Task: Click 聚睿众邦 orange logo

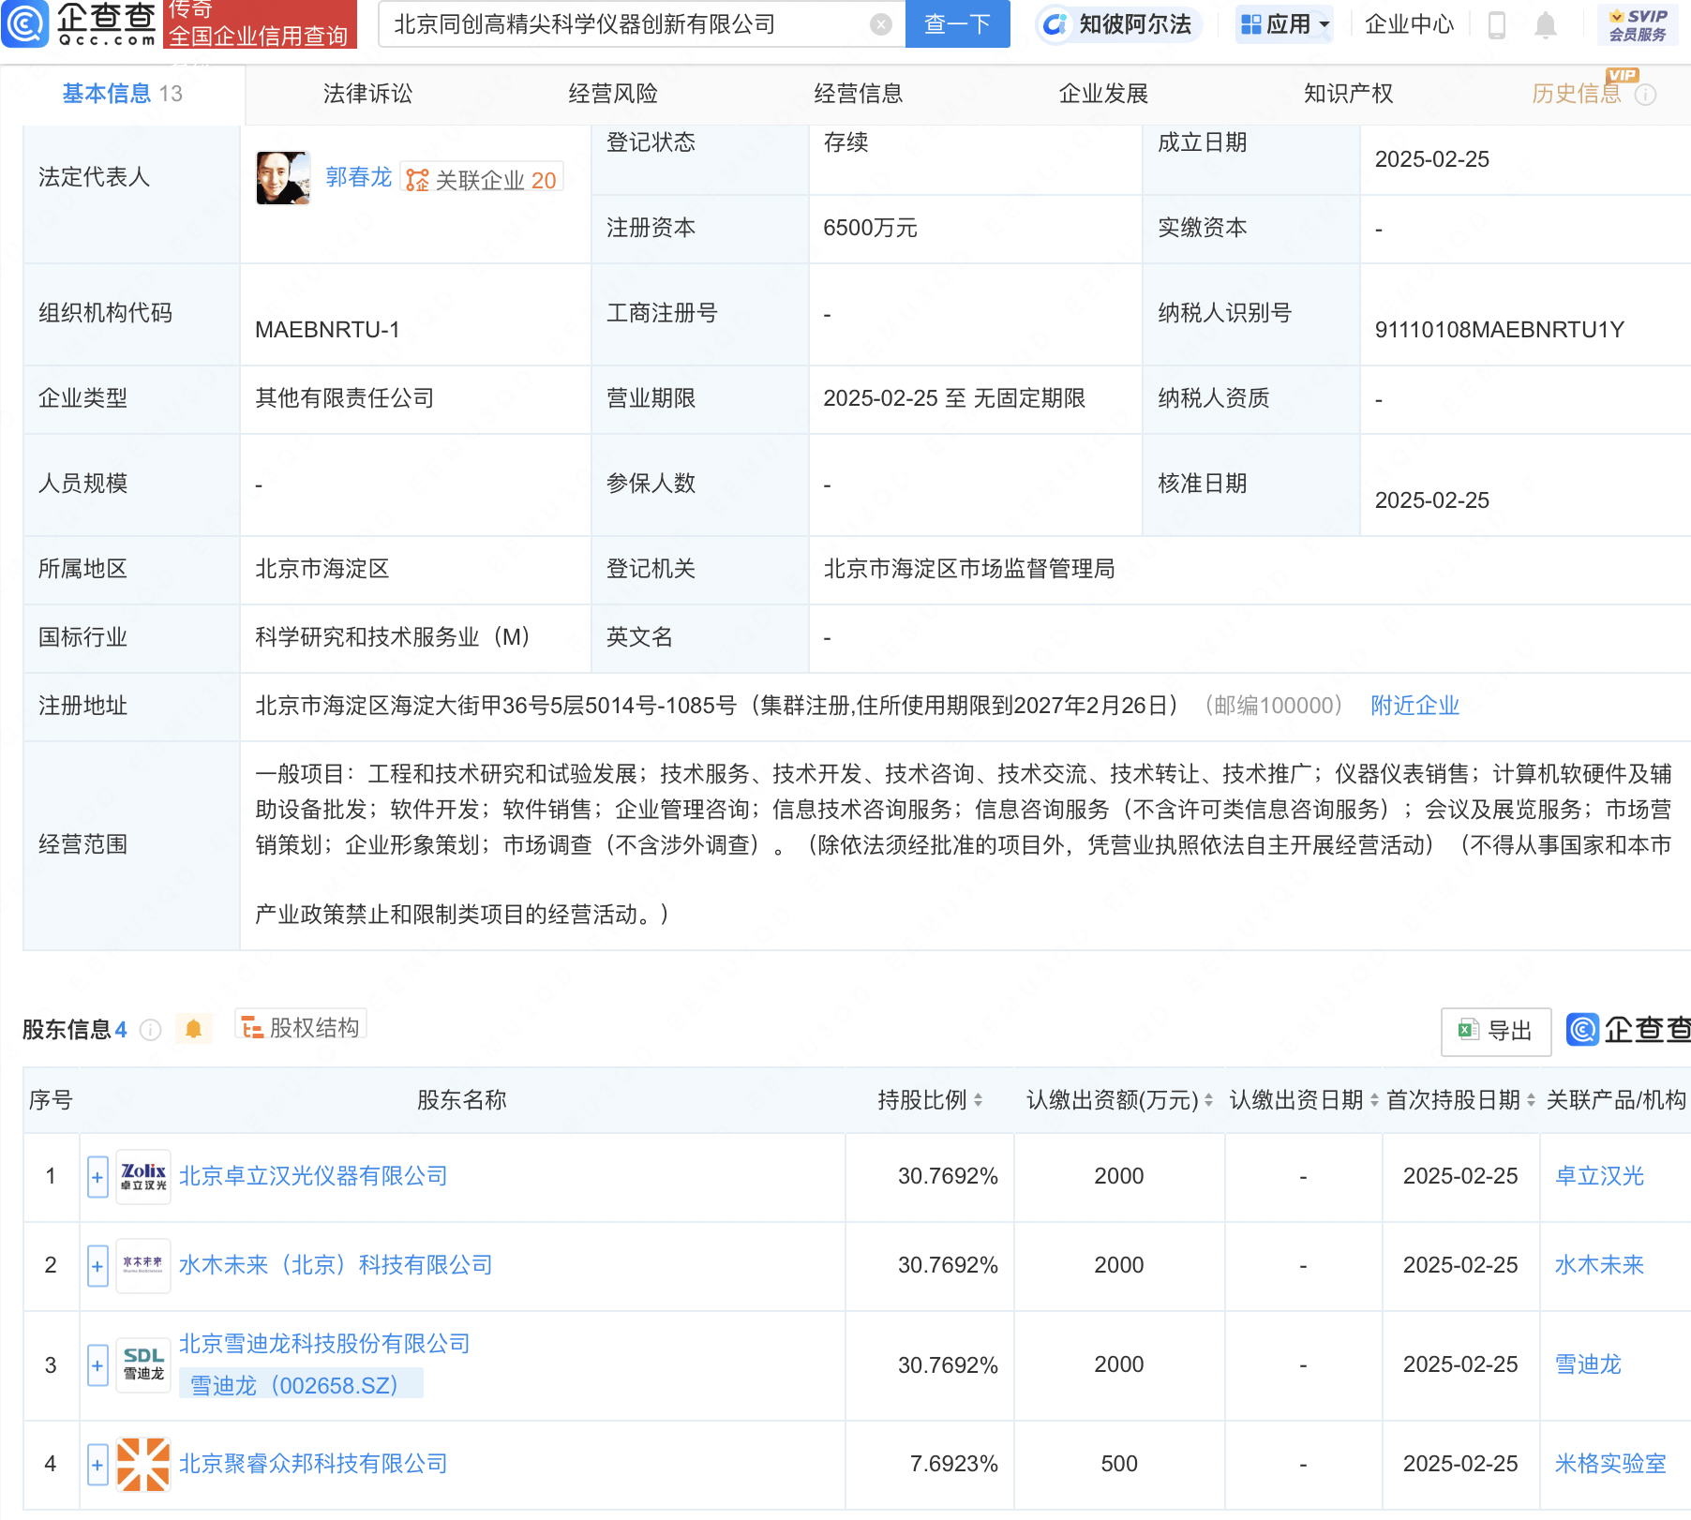Action: [143, 1465]
